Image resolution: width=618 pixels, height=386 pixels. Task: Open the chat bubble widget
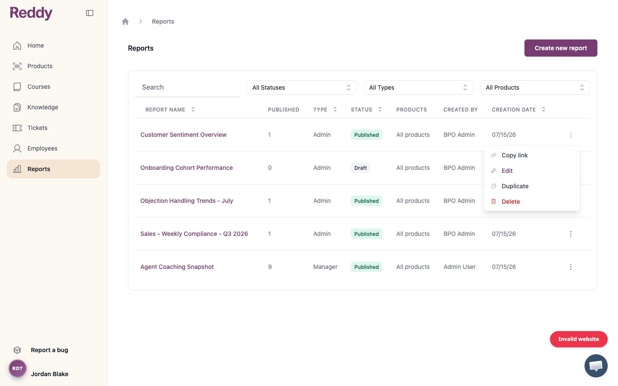click(596, 366)
